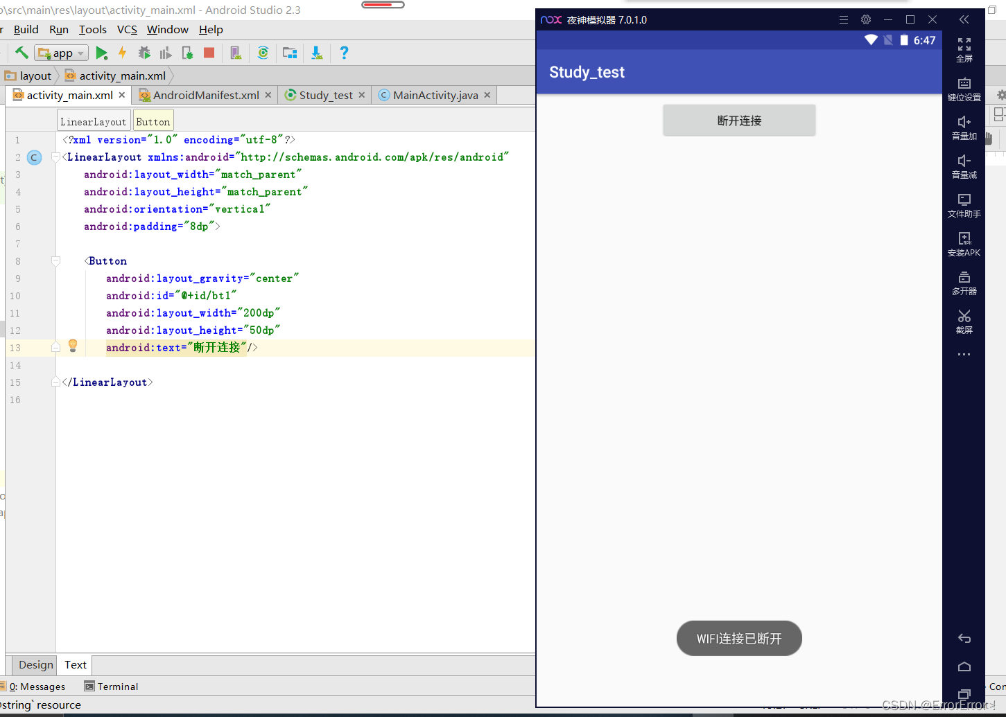Tap the 断开连接 button in emulator

(x=739, y=121)
